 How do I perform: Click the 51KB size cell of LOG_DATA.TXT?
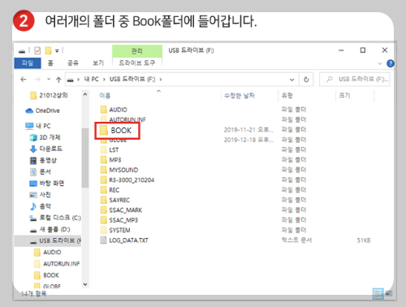pos(364,240)
